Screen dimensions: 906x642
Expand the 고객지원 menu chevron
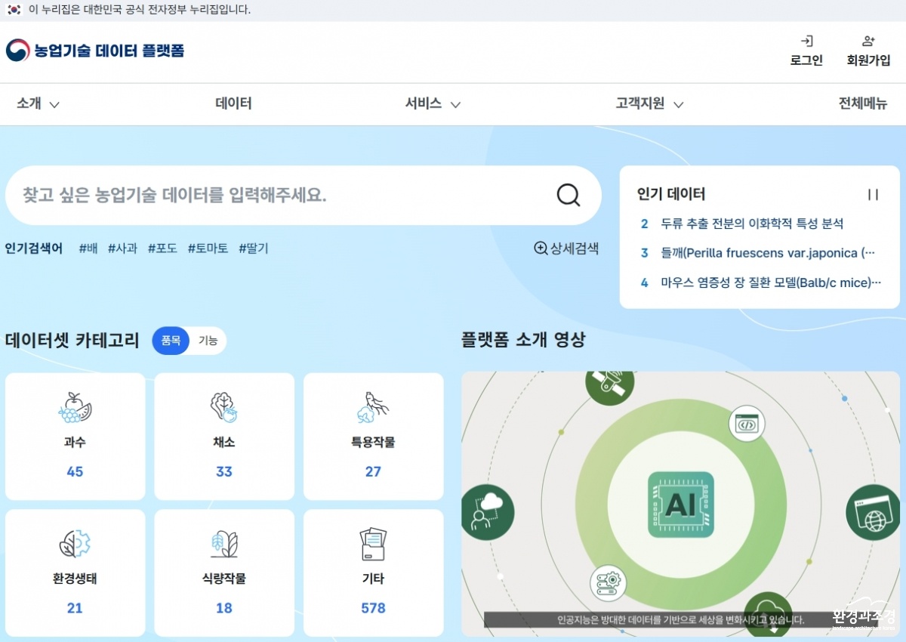point(678,105)
